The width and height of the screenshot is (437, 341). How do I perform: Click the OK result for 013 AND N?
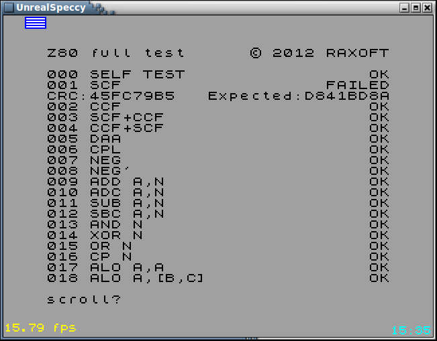(x=379, y=224)
